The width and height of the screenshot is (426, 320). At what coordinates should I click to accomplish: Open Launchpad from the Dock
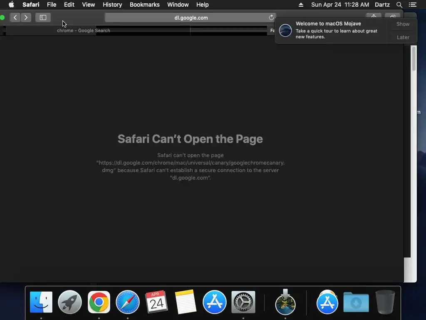70,302
